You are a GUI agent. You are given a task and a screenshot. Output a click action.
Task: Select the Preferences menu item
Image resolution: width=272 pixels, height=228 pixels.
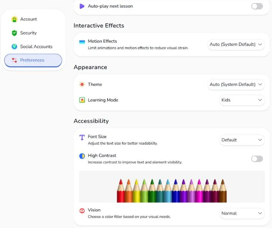point(33,60)
